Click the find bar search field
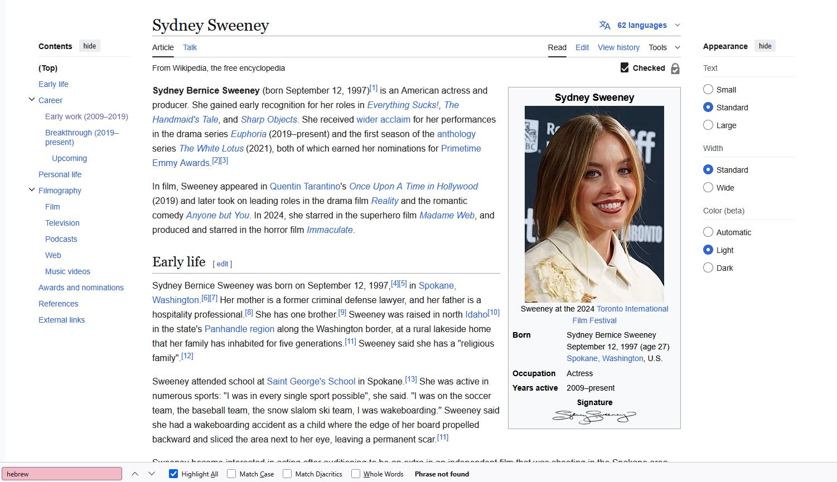The height and width of the screenshot is (482, 837). click(62, 474)
